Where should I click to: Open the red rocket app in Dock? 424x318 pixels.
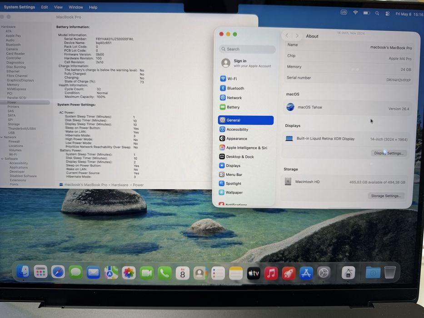(289, 273)
